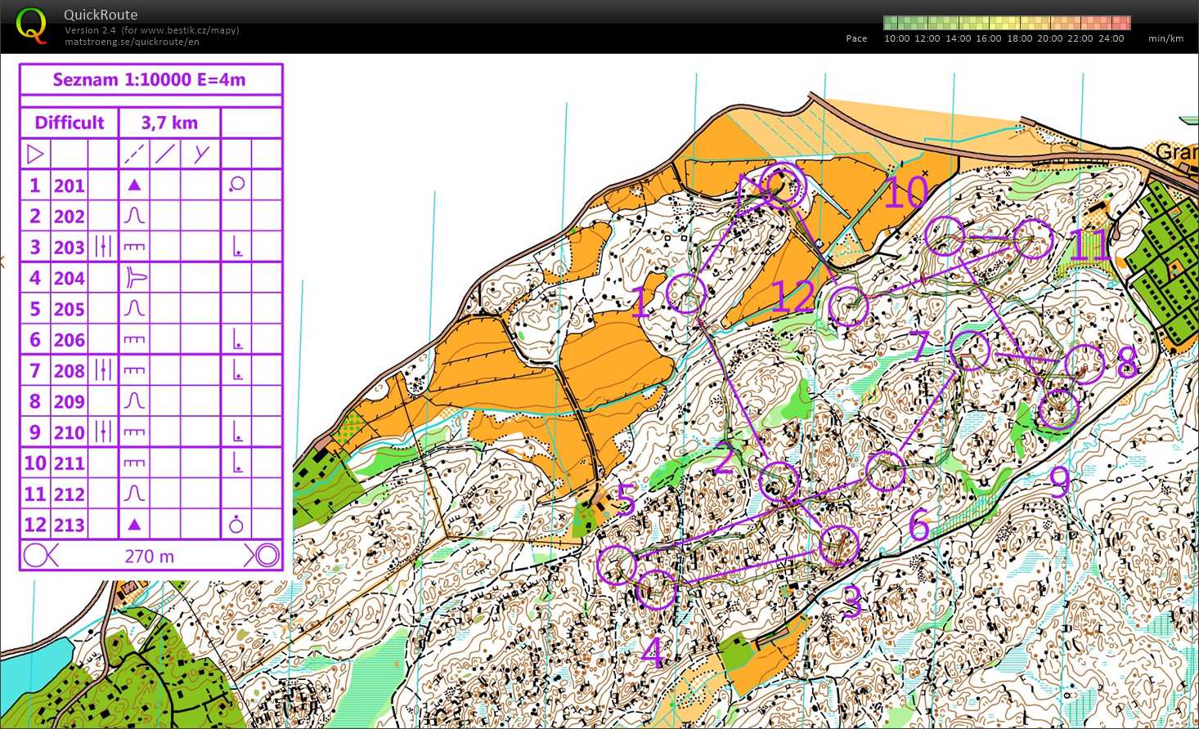The image size is (1199, 729).
Task: Click the green end of the pace scale
Action: click(891, 23)
